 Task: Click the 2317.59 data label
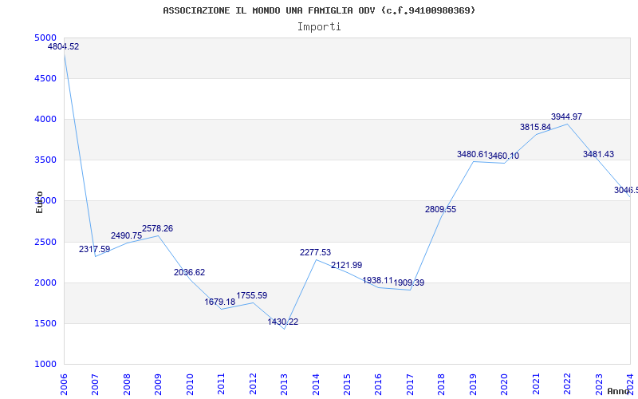click(x=94, y=249)
